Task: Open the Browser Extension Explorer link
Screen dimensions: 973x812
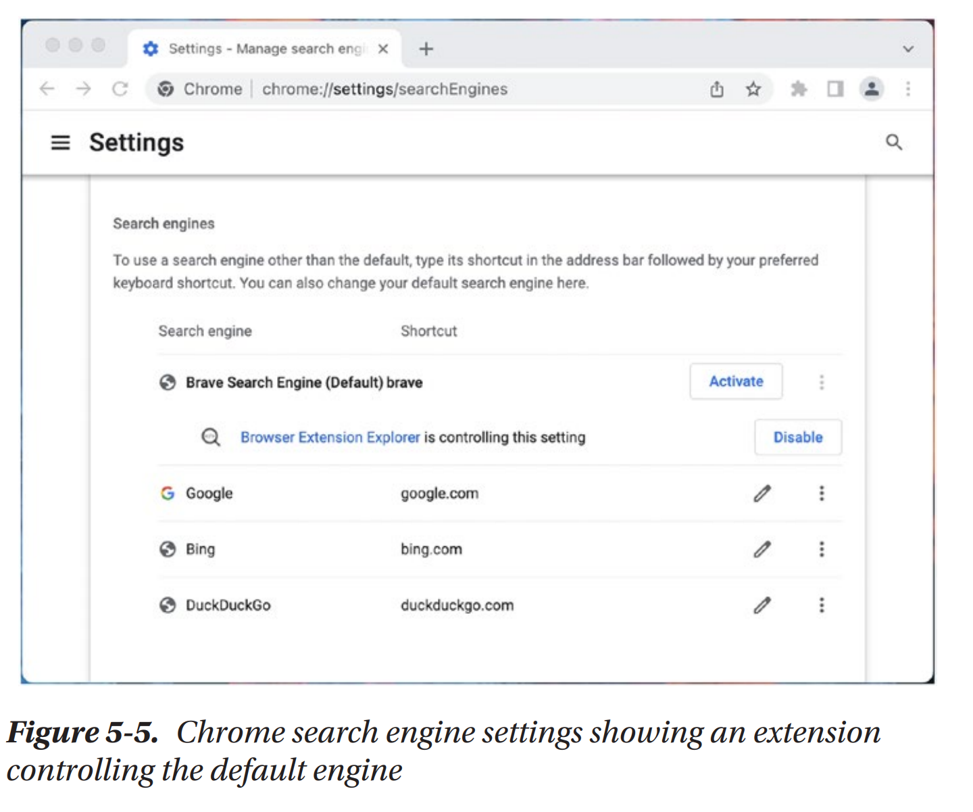Action: click(x=330, y=437)
